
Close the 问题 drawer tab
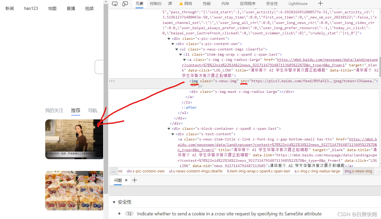click(126, 180)
